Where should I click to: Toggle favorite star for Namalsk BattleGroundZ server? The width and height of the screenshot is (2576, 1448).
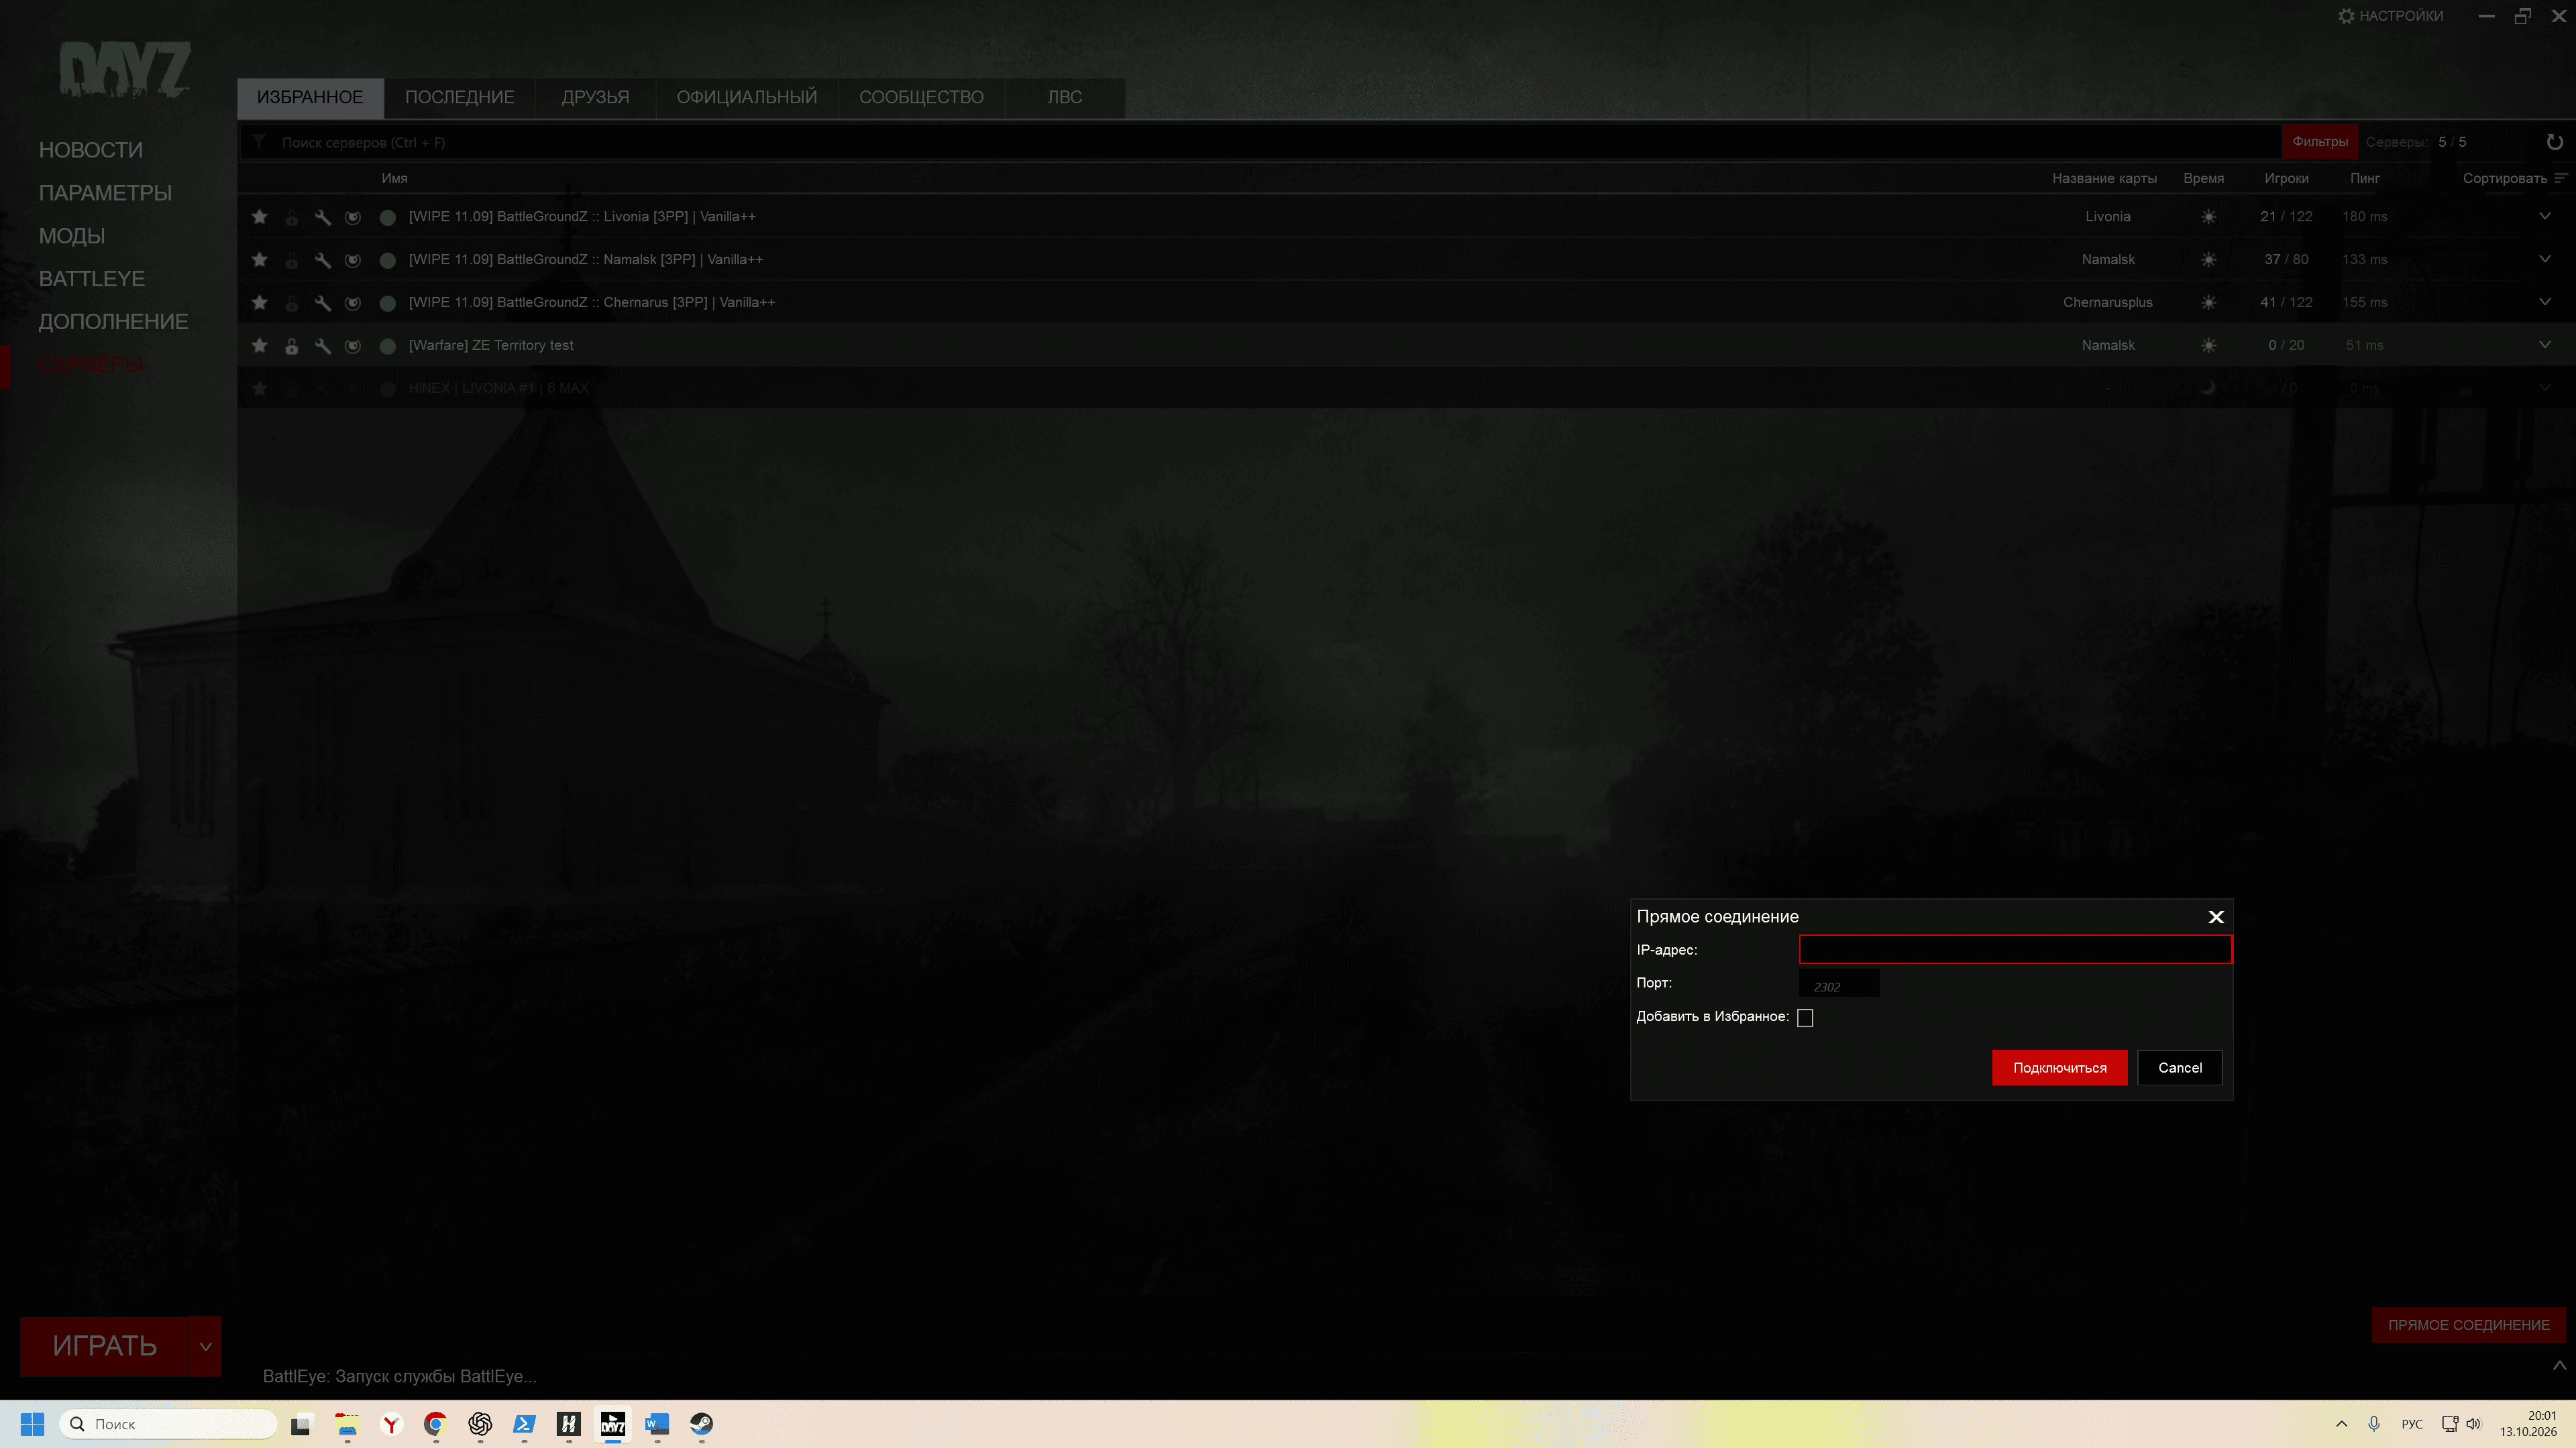[x=259, y=260]
